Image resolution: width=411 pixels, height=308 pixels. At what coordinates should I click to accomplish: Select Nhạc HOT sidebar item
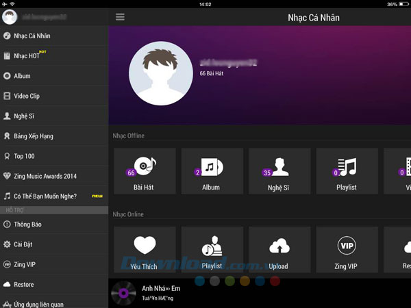click(x=54, y=56)
